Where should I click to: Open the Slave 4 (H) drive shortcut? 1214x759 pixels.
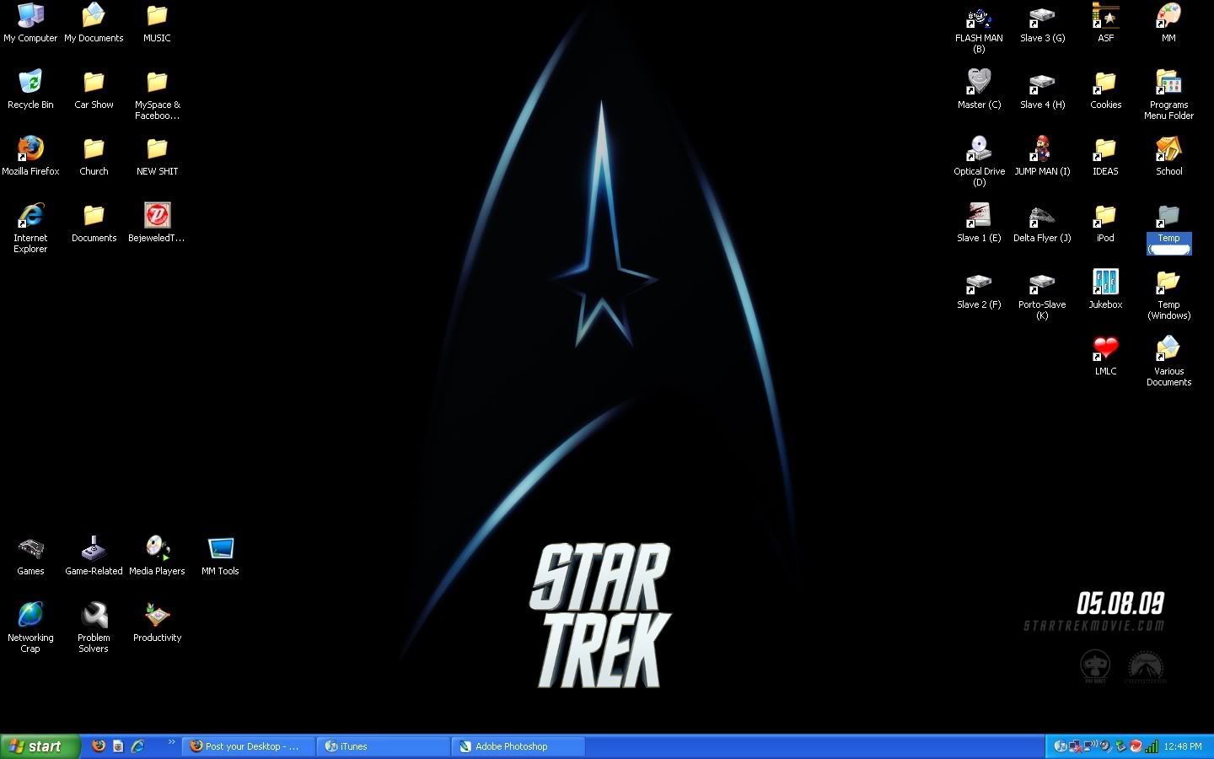[1042, 89]
